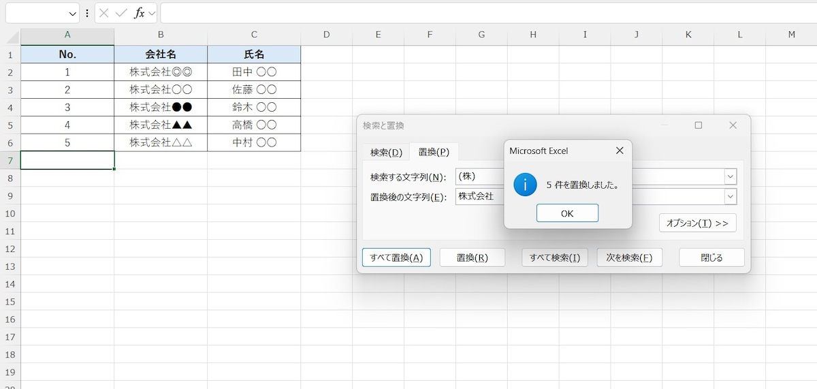Viewport: 817px width, 389px height.
Task: Click the No. cell with value 5
Action: 67,142
